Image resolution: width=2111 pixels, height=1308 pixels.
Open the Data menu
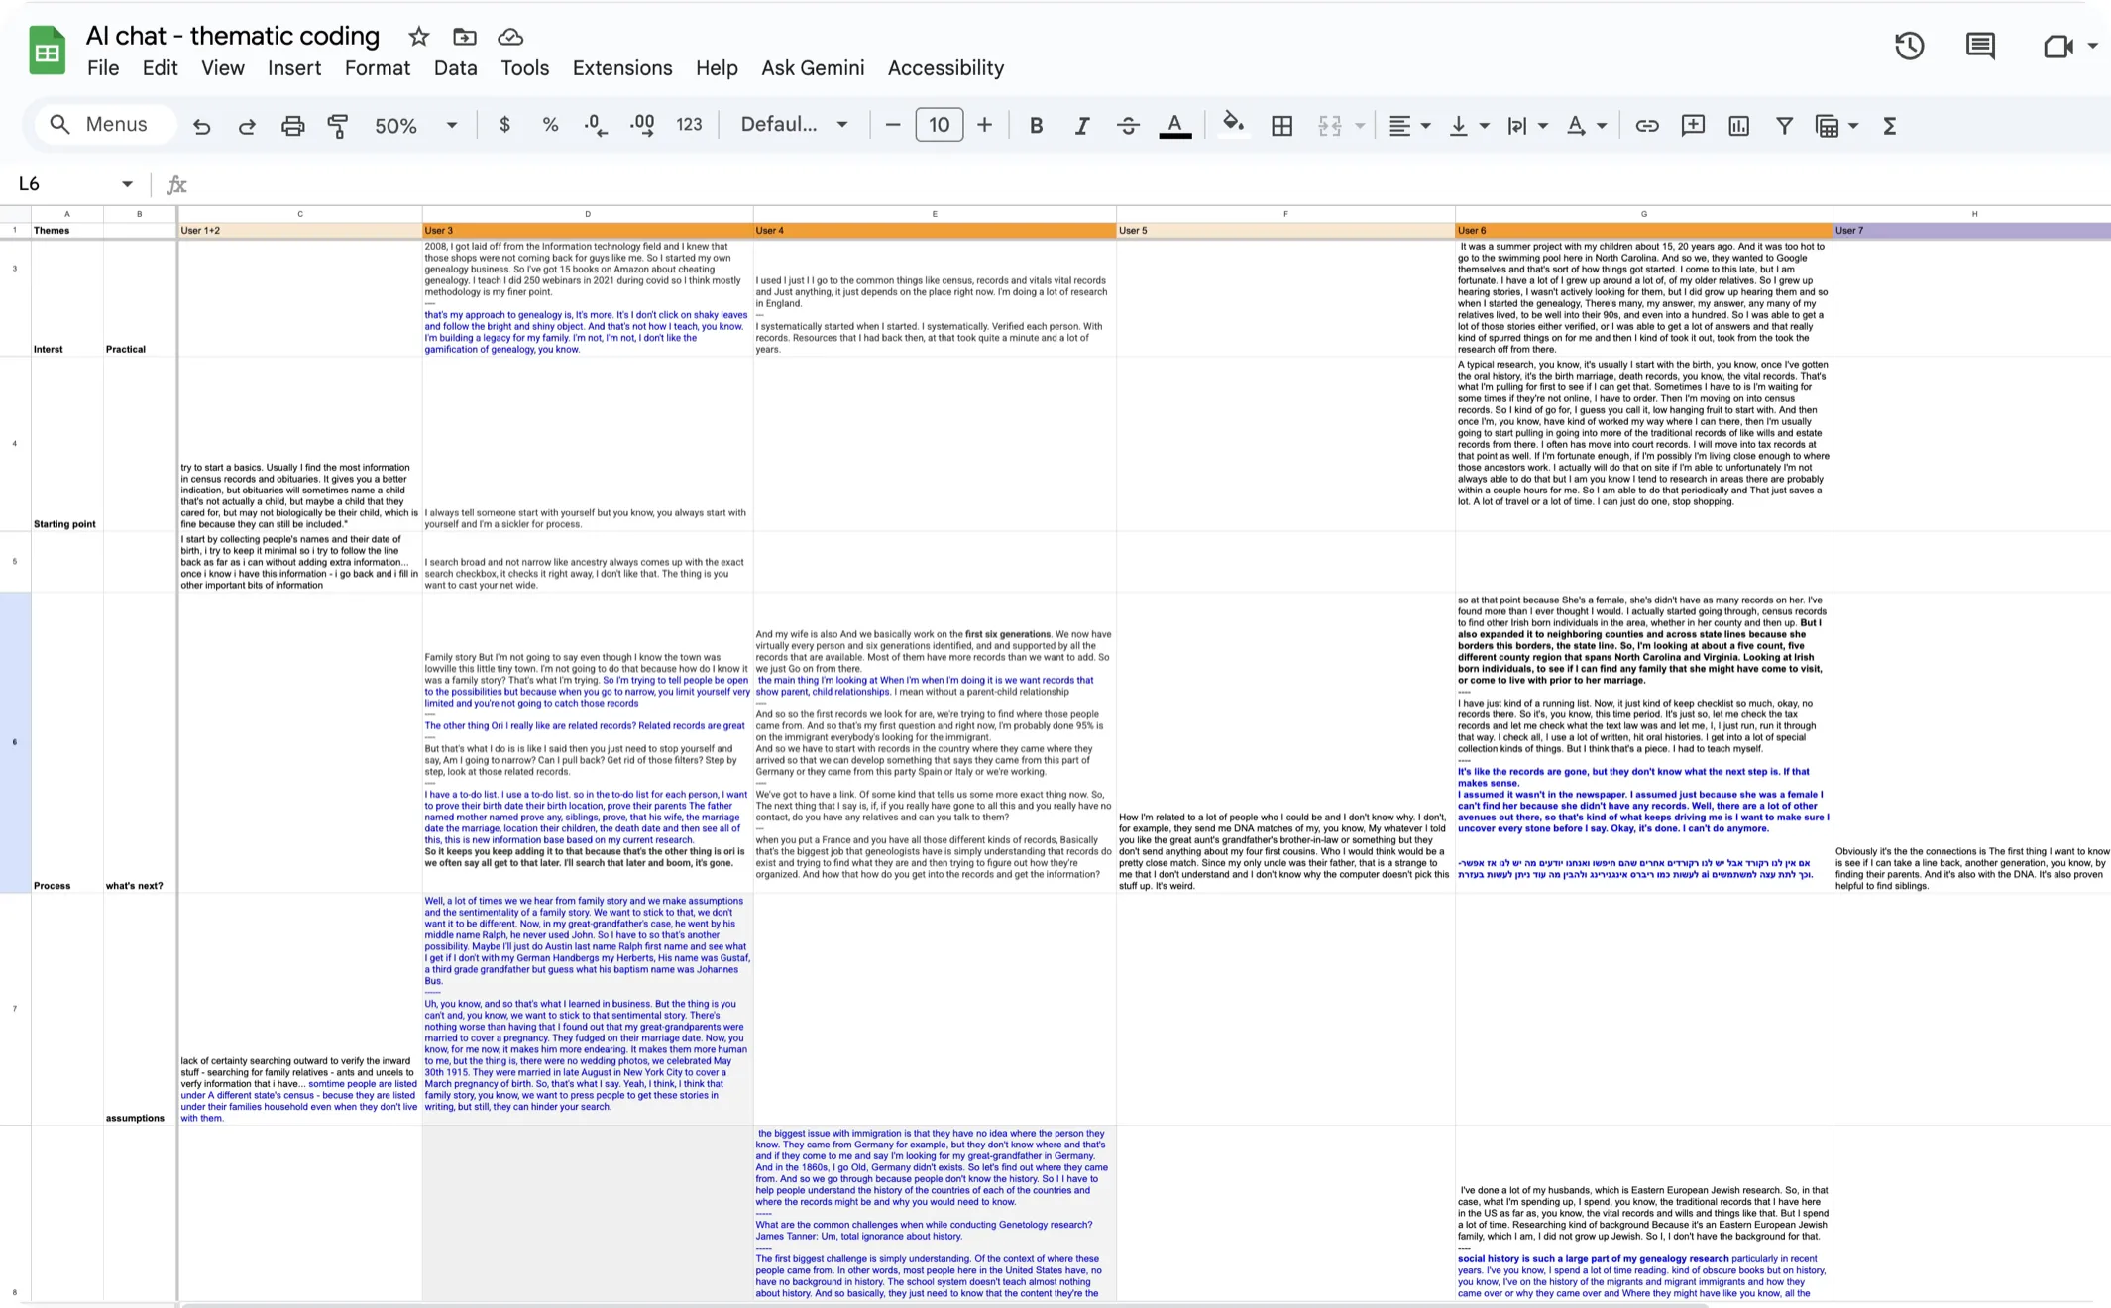455,68
